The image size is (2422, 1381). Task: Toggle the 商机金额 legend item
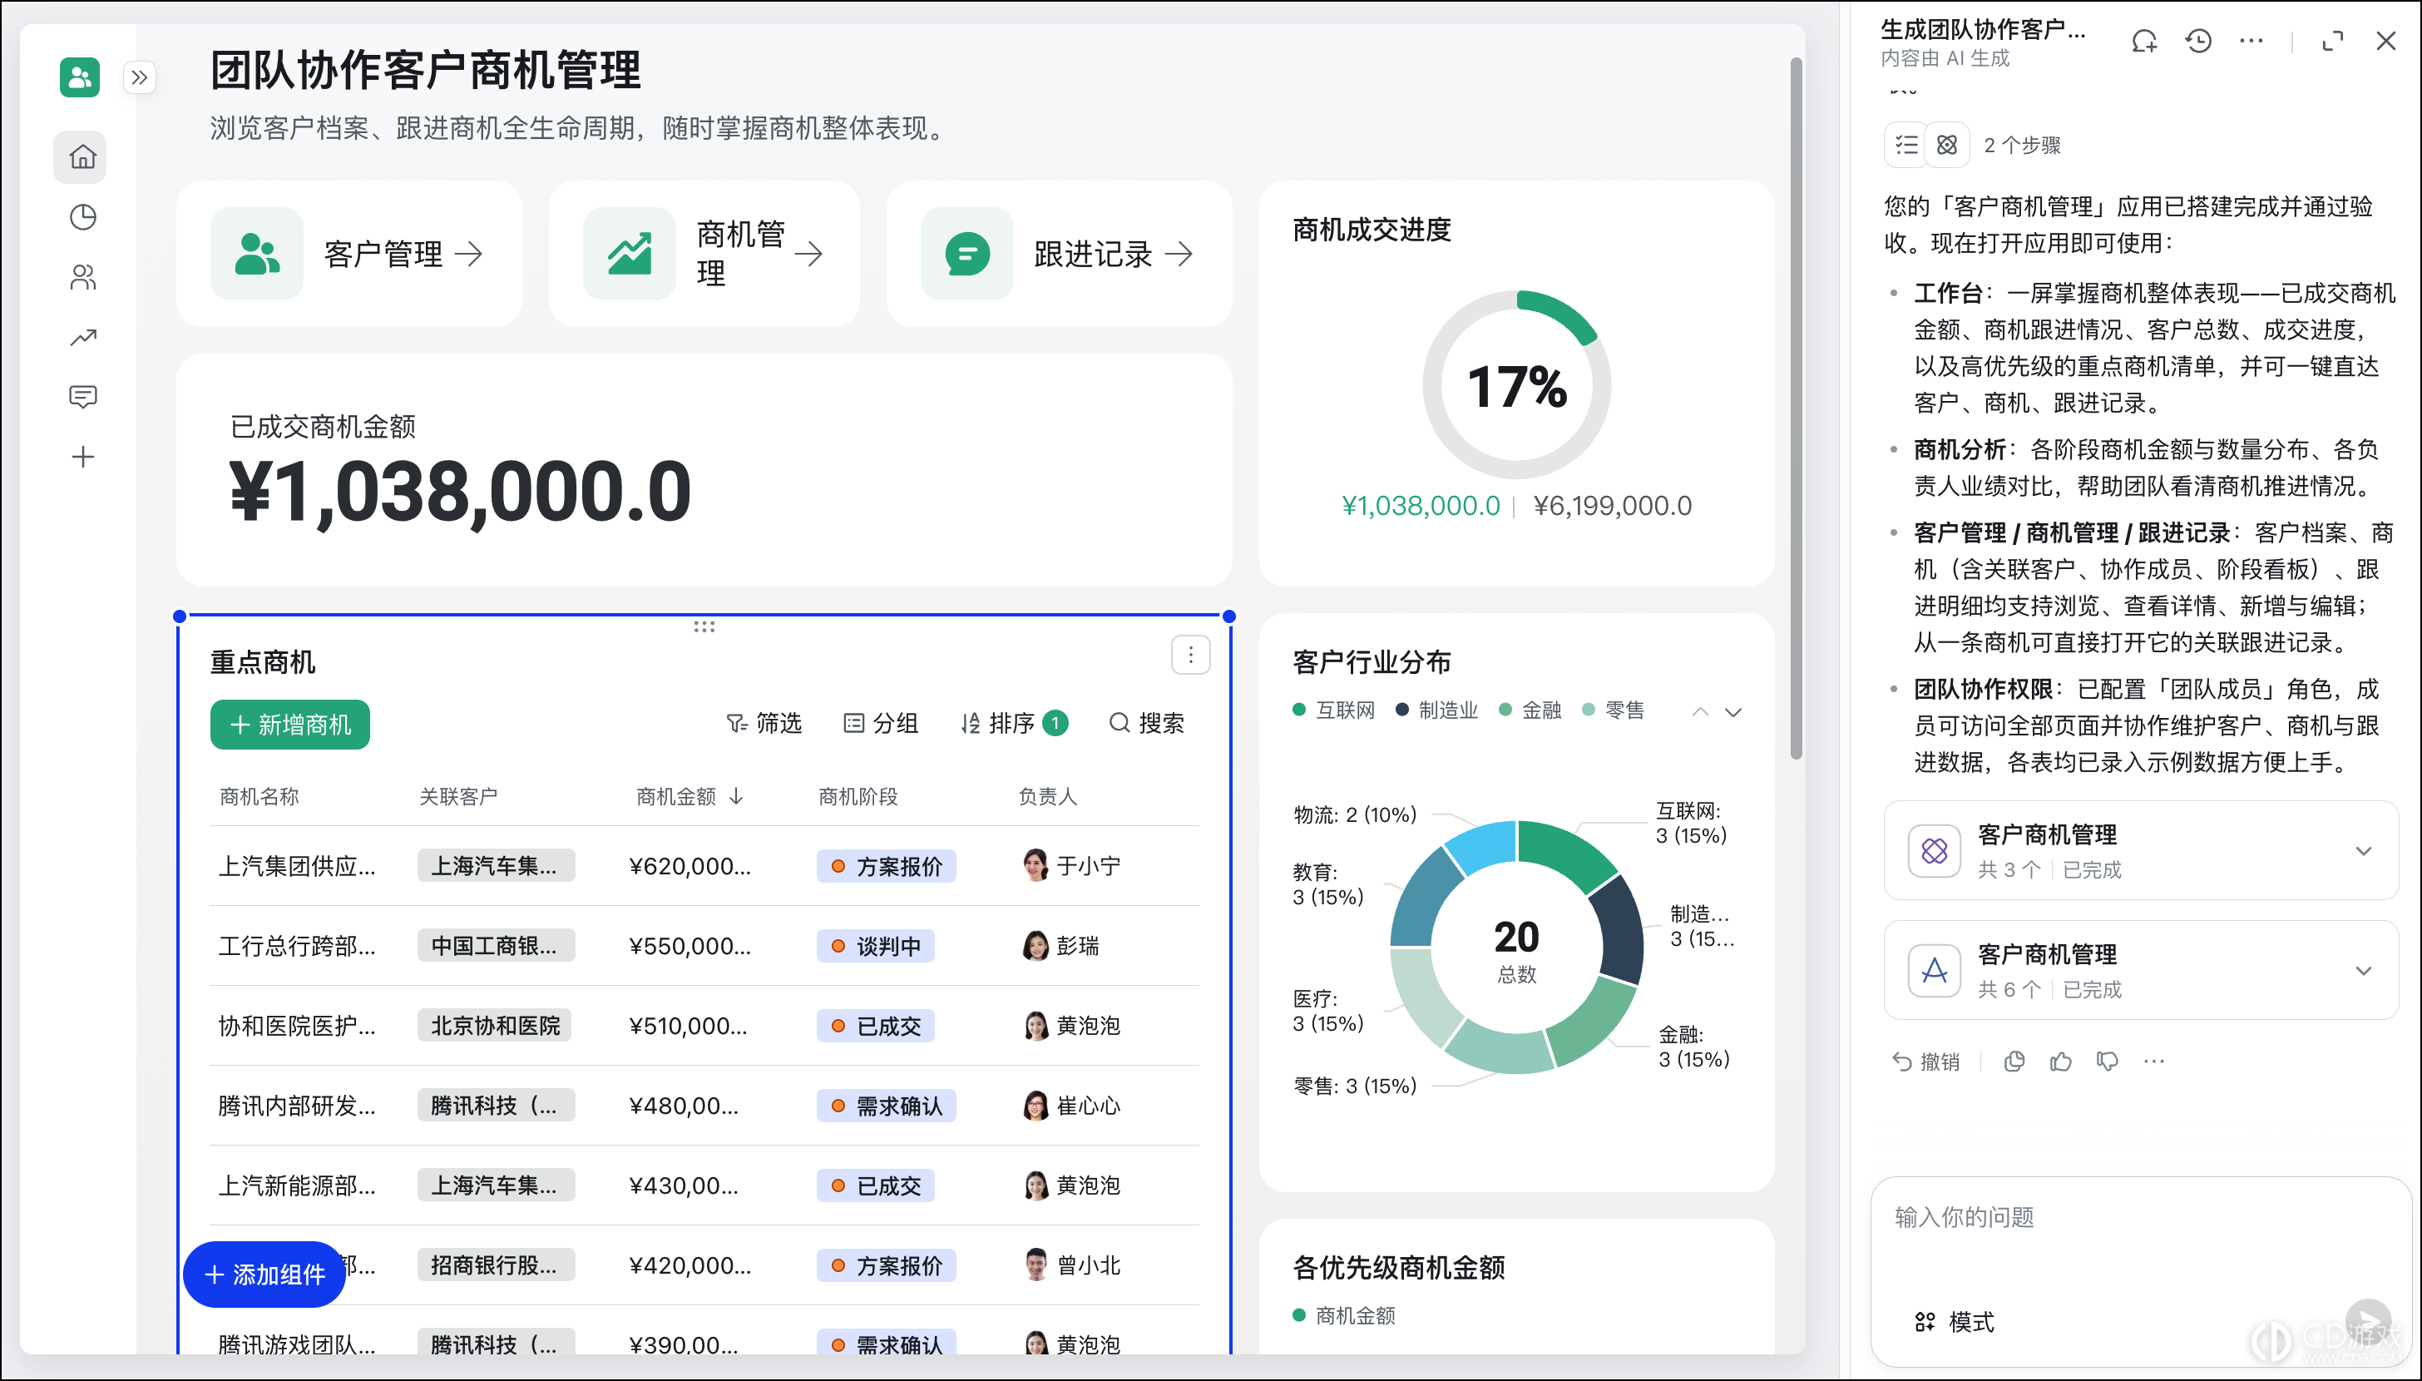(x=1344, y=1315)
